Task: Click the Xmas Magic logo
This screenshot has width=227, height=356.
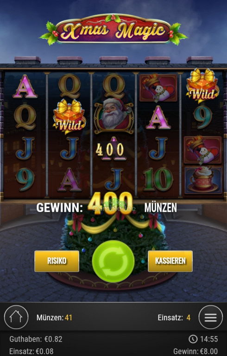Action: pyautogui.click(x=113, y=30)
